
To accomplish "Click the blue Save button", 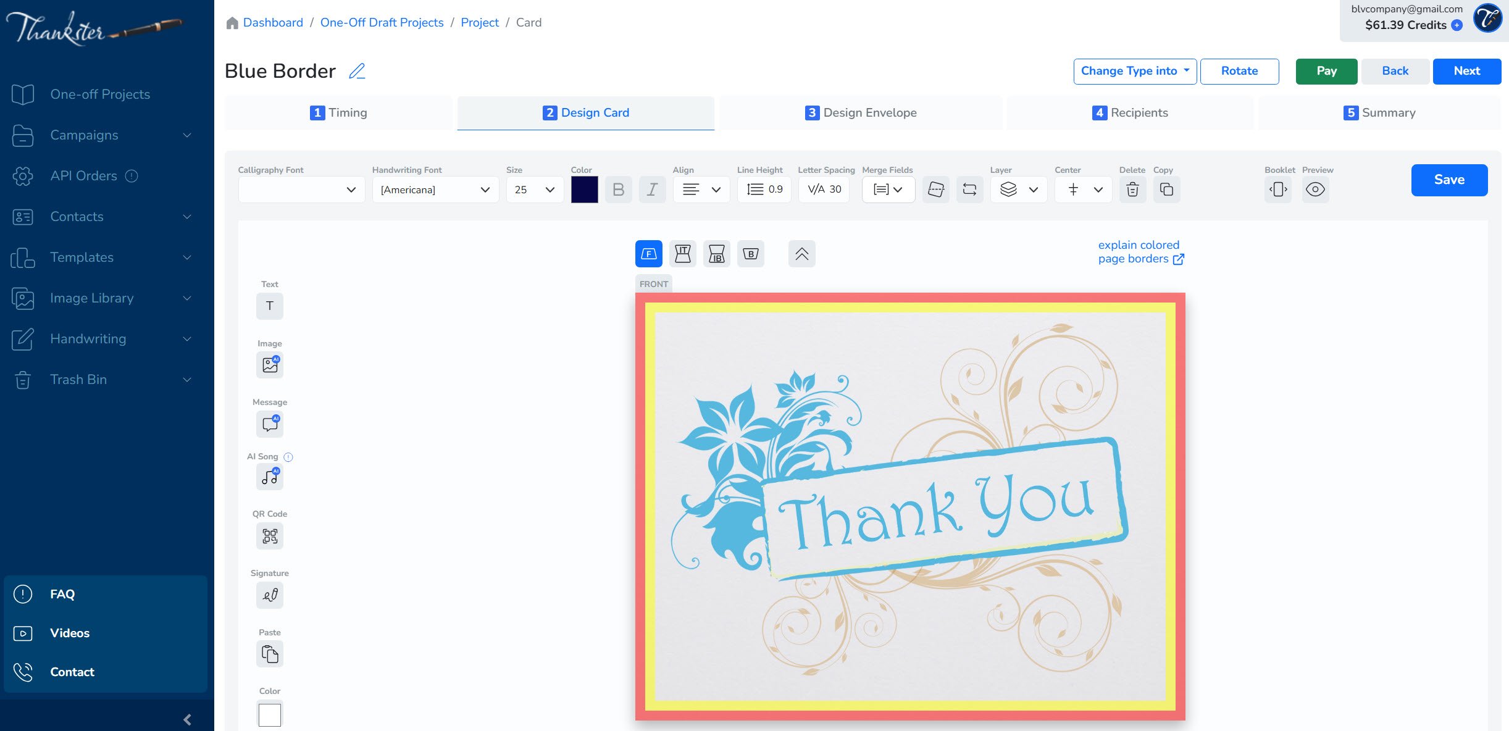I will point(1449,180).
